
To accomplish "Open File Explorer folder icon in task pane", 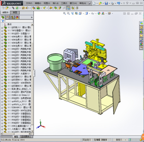I will [141, 35].
